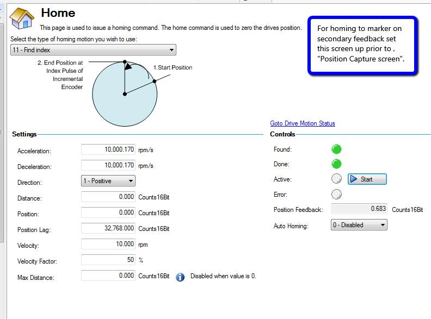Click the Start button to begin homing
431x319 pixels.
click(367, 179)
